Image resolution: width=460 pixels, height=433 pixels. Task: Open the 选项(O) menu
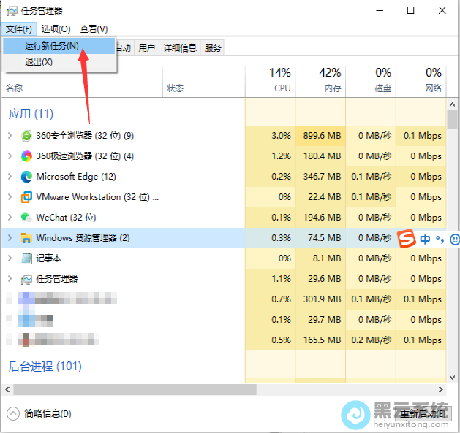56,29
